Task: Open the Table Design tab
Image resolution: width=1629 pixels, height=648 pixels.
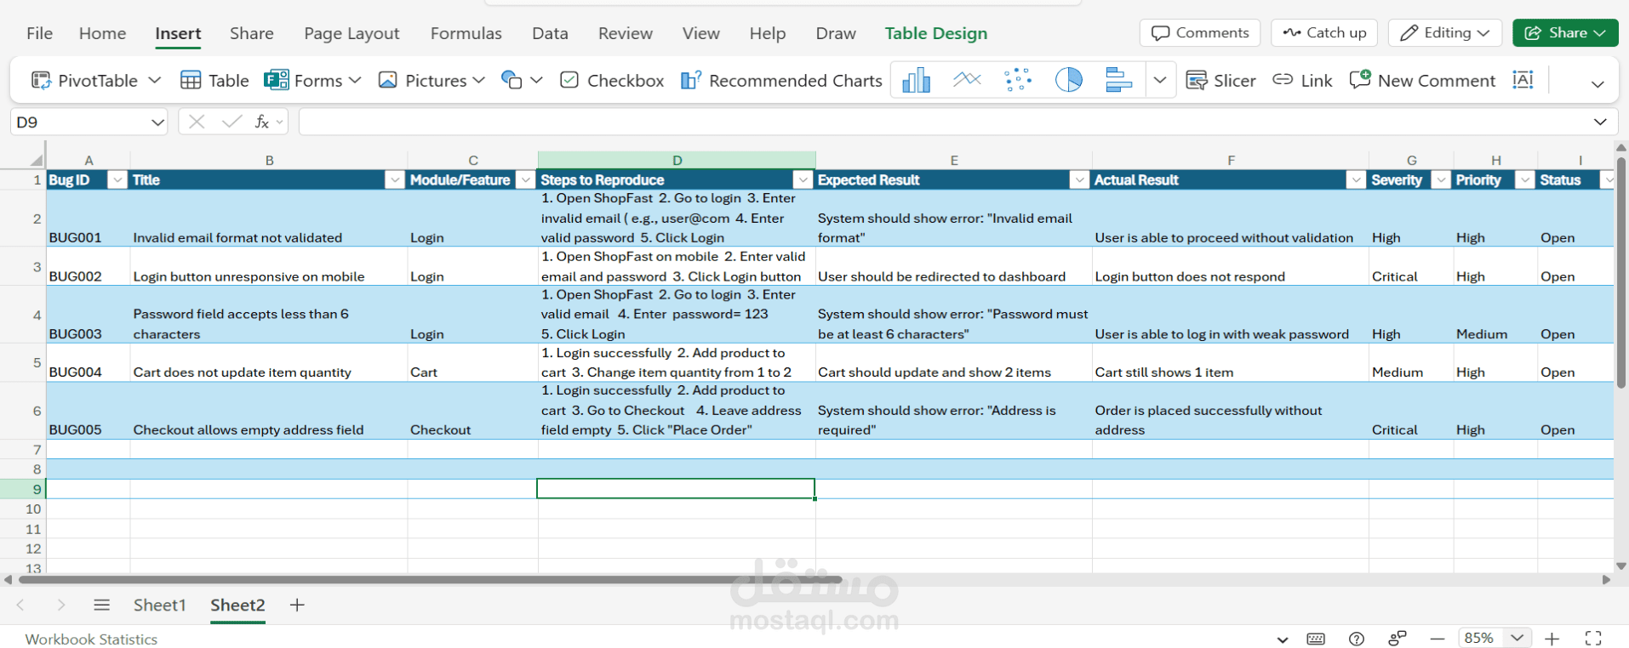Action: click(x=936, y=33)
